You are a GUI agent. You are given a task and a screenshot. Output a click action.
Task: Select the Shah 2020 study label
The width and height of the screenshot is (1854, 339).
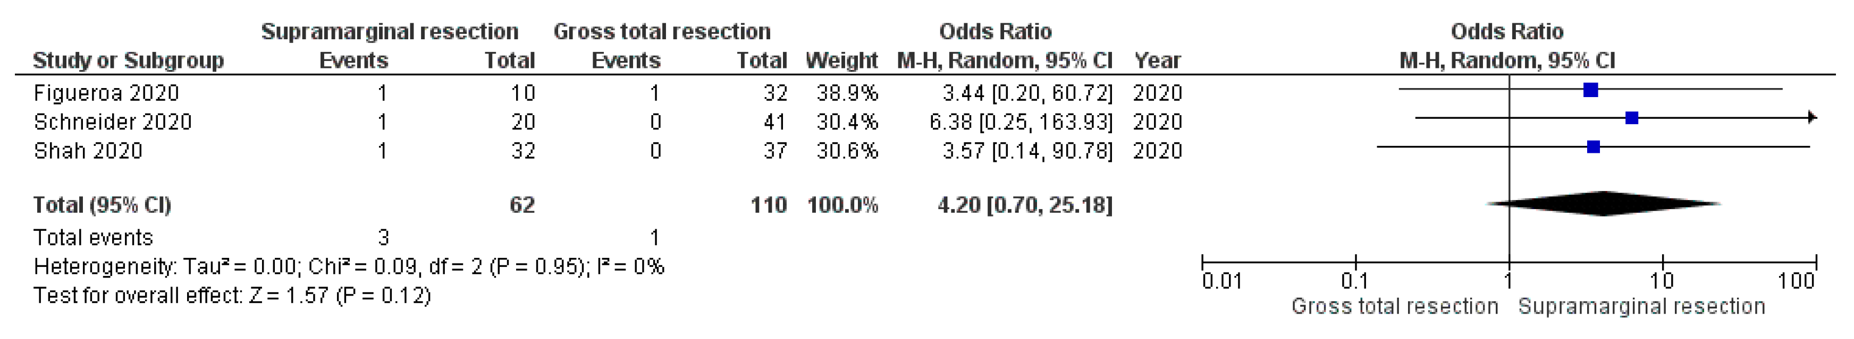tap(89, 151)
